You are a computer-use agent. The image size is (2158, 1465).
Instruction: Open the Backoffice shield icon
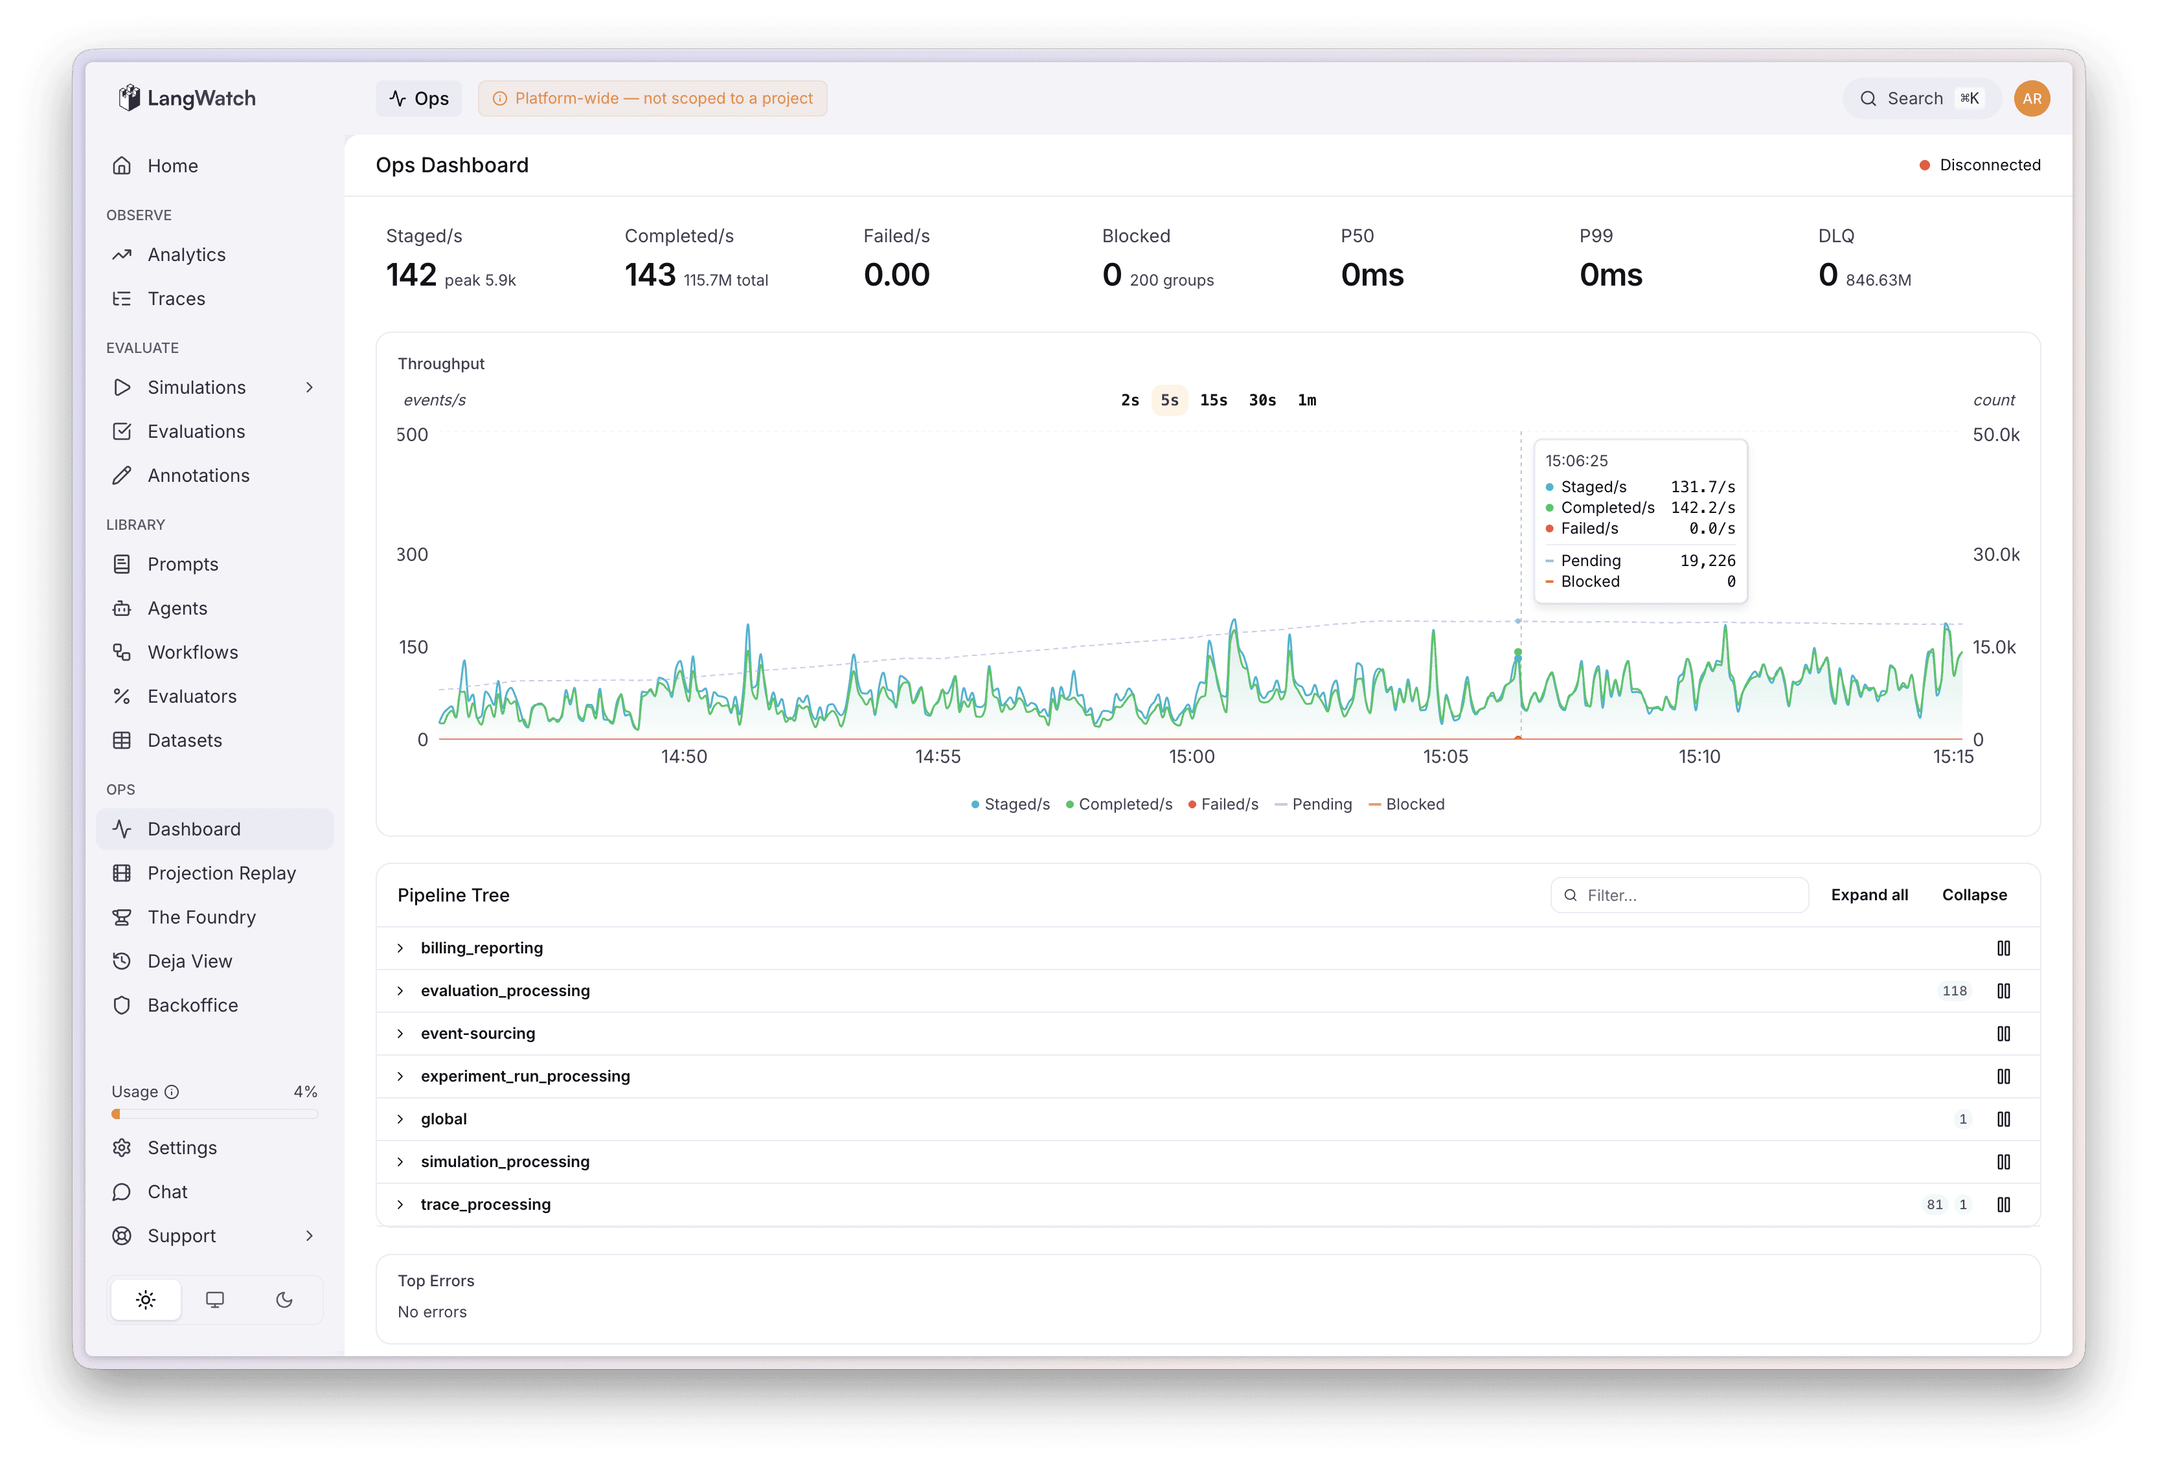(x=122, y=1005)
